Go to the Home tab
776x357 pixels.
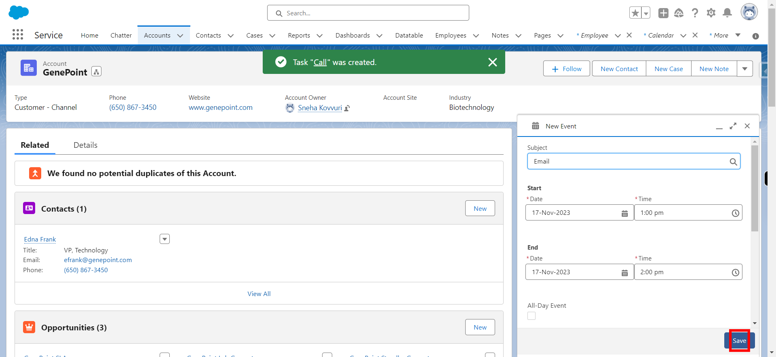(89, 35)
